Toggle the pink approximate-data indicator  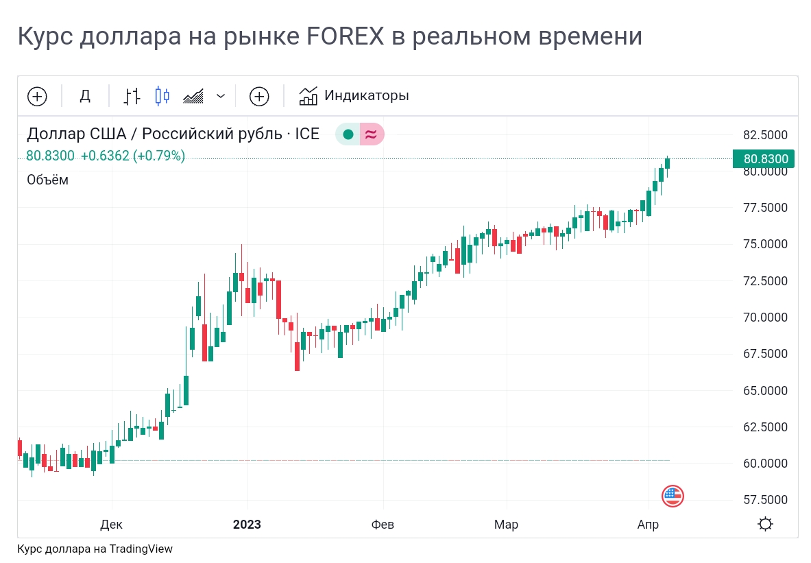point(372,134)
